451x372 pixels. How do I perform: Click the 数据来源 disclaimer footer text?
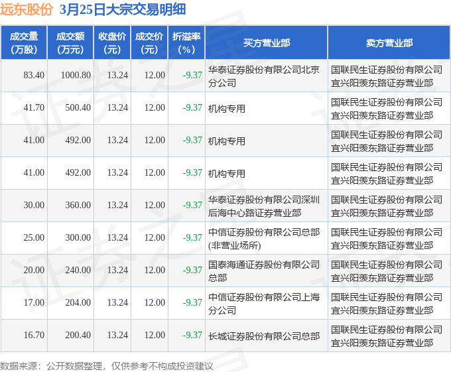[x=107, y=366]
